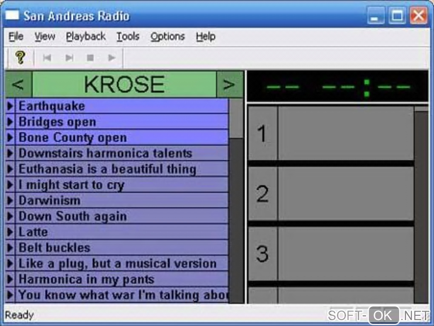
Task: Select You know what war I'm talking entry
Action: pos(122,295)
